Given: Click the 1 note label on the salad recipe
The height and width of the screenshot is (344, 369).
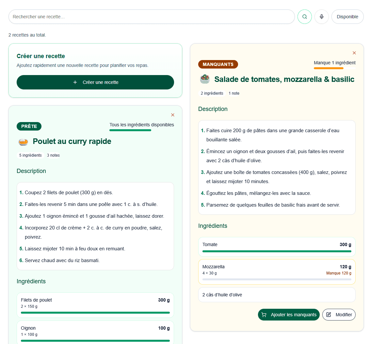Looking at the screenshot, I should point(234,93).
